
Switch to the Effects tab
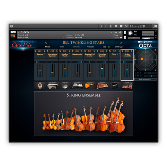[x=76, y=47]
